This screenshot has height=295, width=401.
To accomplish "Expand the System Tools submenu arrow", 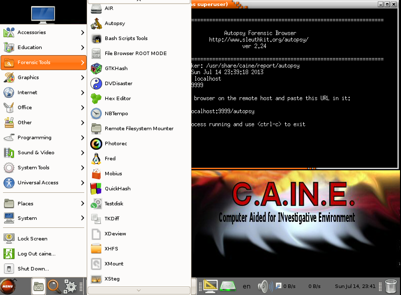I will (82, 168).
